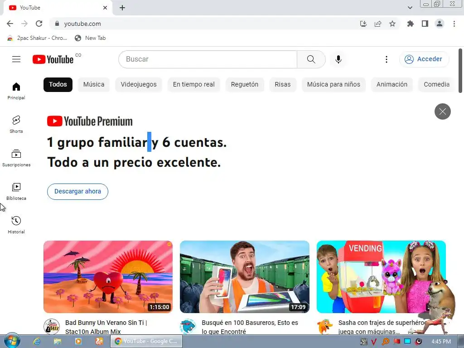Open Biblioteca in the sidebar
This screenshot has width=464, height=348.
click(x=16, y=192)
